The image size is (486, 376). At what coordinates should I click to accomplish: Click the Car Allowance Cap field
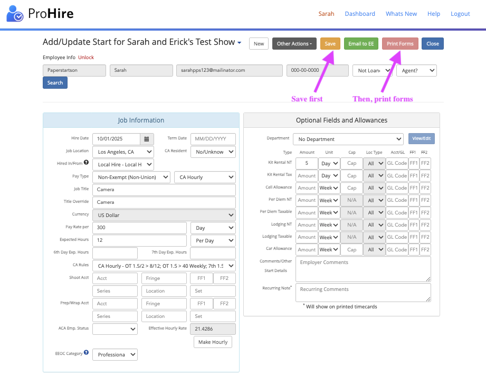tap(352, 249)
